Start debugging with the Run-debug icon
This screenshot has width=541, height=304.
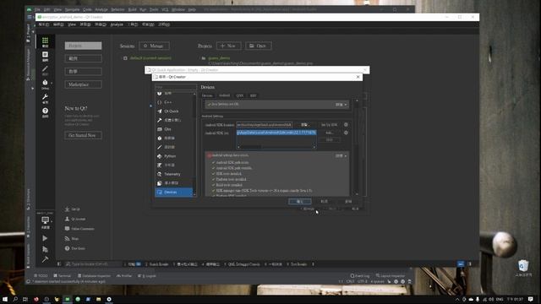(x=45, y=249)
